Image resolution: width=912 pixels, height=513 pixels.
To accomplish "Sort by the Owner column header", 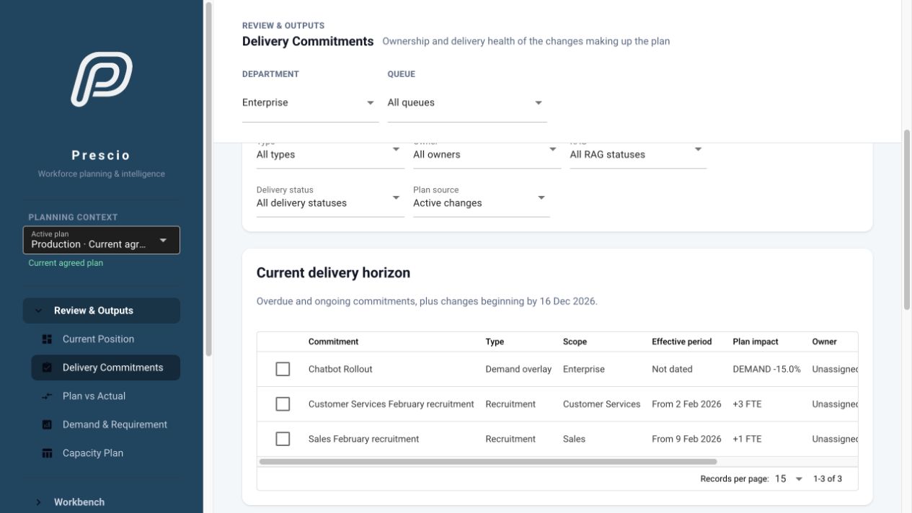I will tap(824, 342).
